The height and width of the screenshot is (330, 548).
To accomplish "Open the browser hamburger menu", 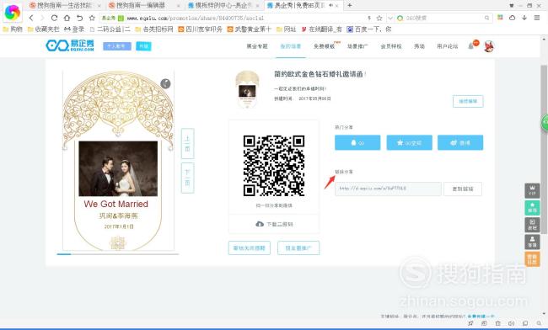I will [x=537, y=18].
